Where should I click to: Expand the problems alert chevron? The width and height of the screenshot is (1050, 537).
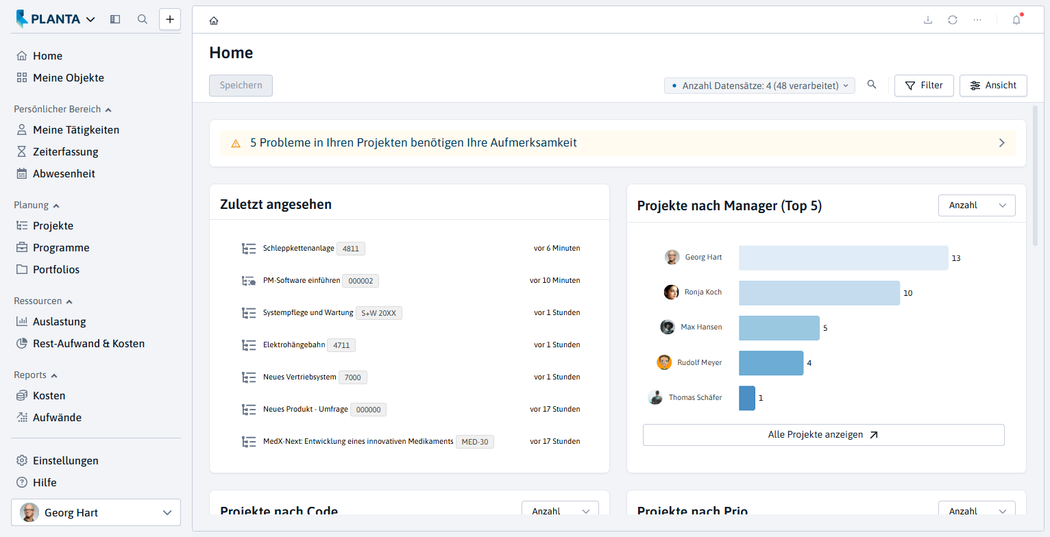(x=1001, y=143)
